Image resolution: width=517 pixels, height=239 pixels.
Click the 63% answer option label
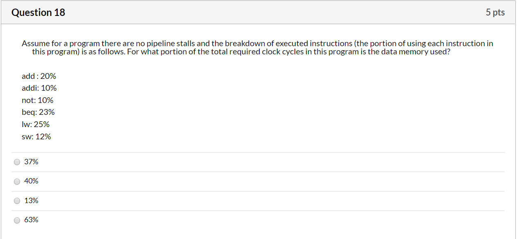coord(31,220)
